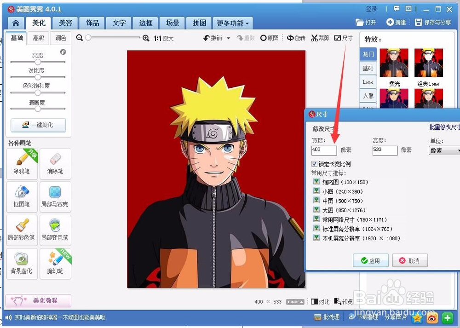This screenshot has width=460, height=328.
Task: Click the 旋转 rotate tool
Action: pos(296,38)
